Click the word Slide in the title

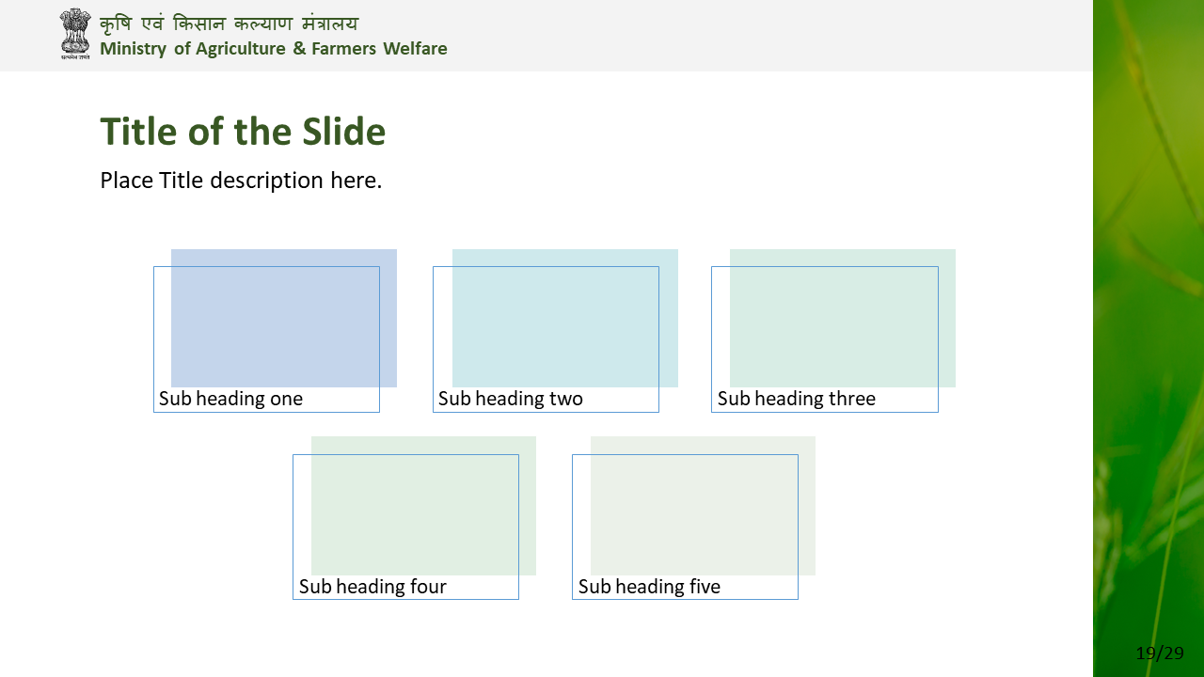tap(344, 132)
